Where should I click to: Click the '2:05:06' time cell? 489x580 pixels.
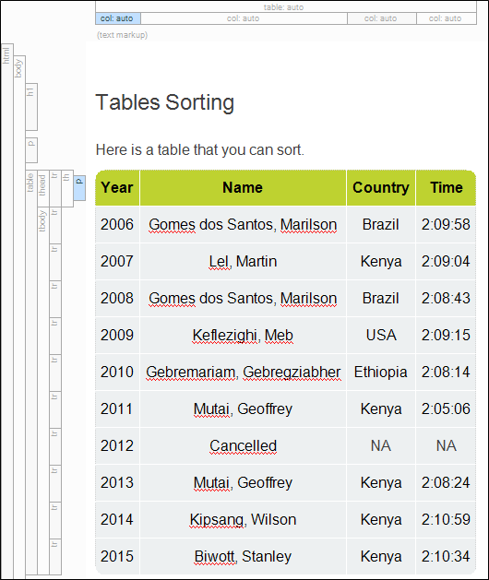[446, 409]
